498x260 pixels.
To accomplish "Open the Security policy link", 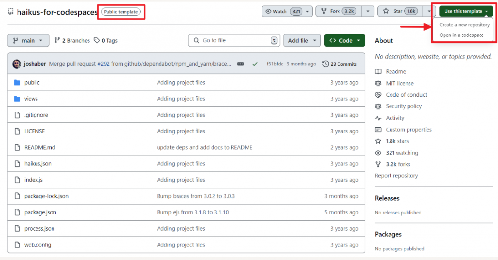I will coord(404,106).
